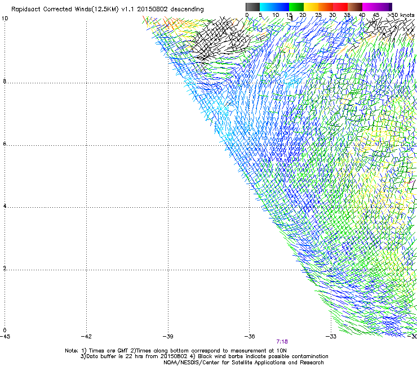417x366 pixels.
Task: Select the brown 35-40 knots color band
Action: click(x=355, y=7)
